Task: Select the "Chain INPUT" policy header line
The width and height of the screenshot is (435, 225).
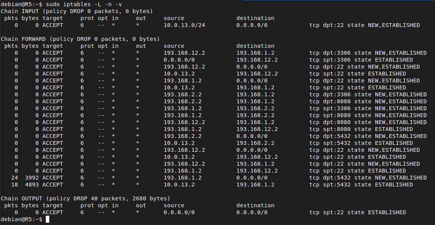Action: [77, 11]
